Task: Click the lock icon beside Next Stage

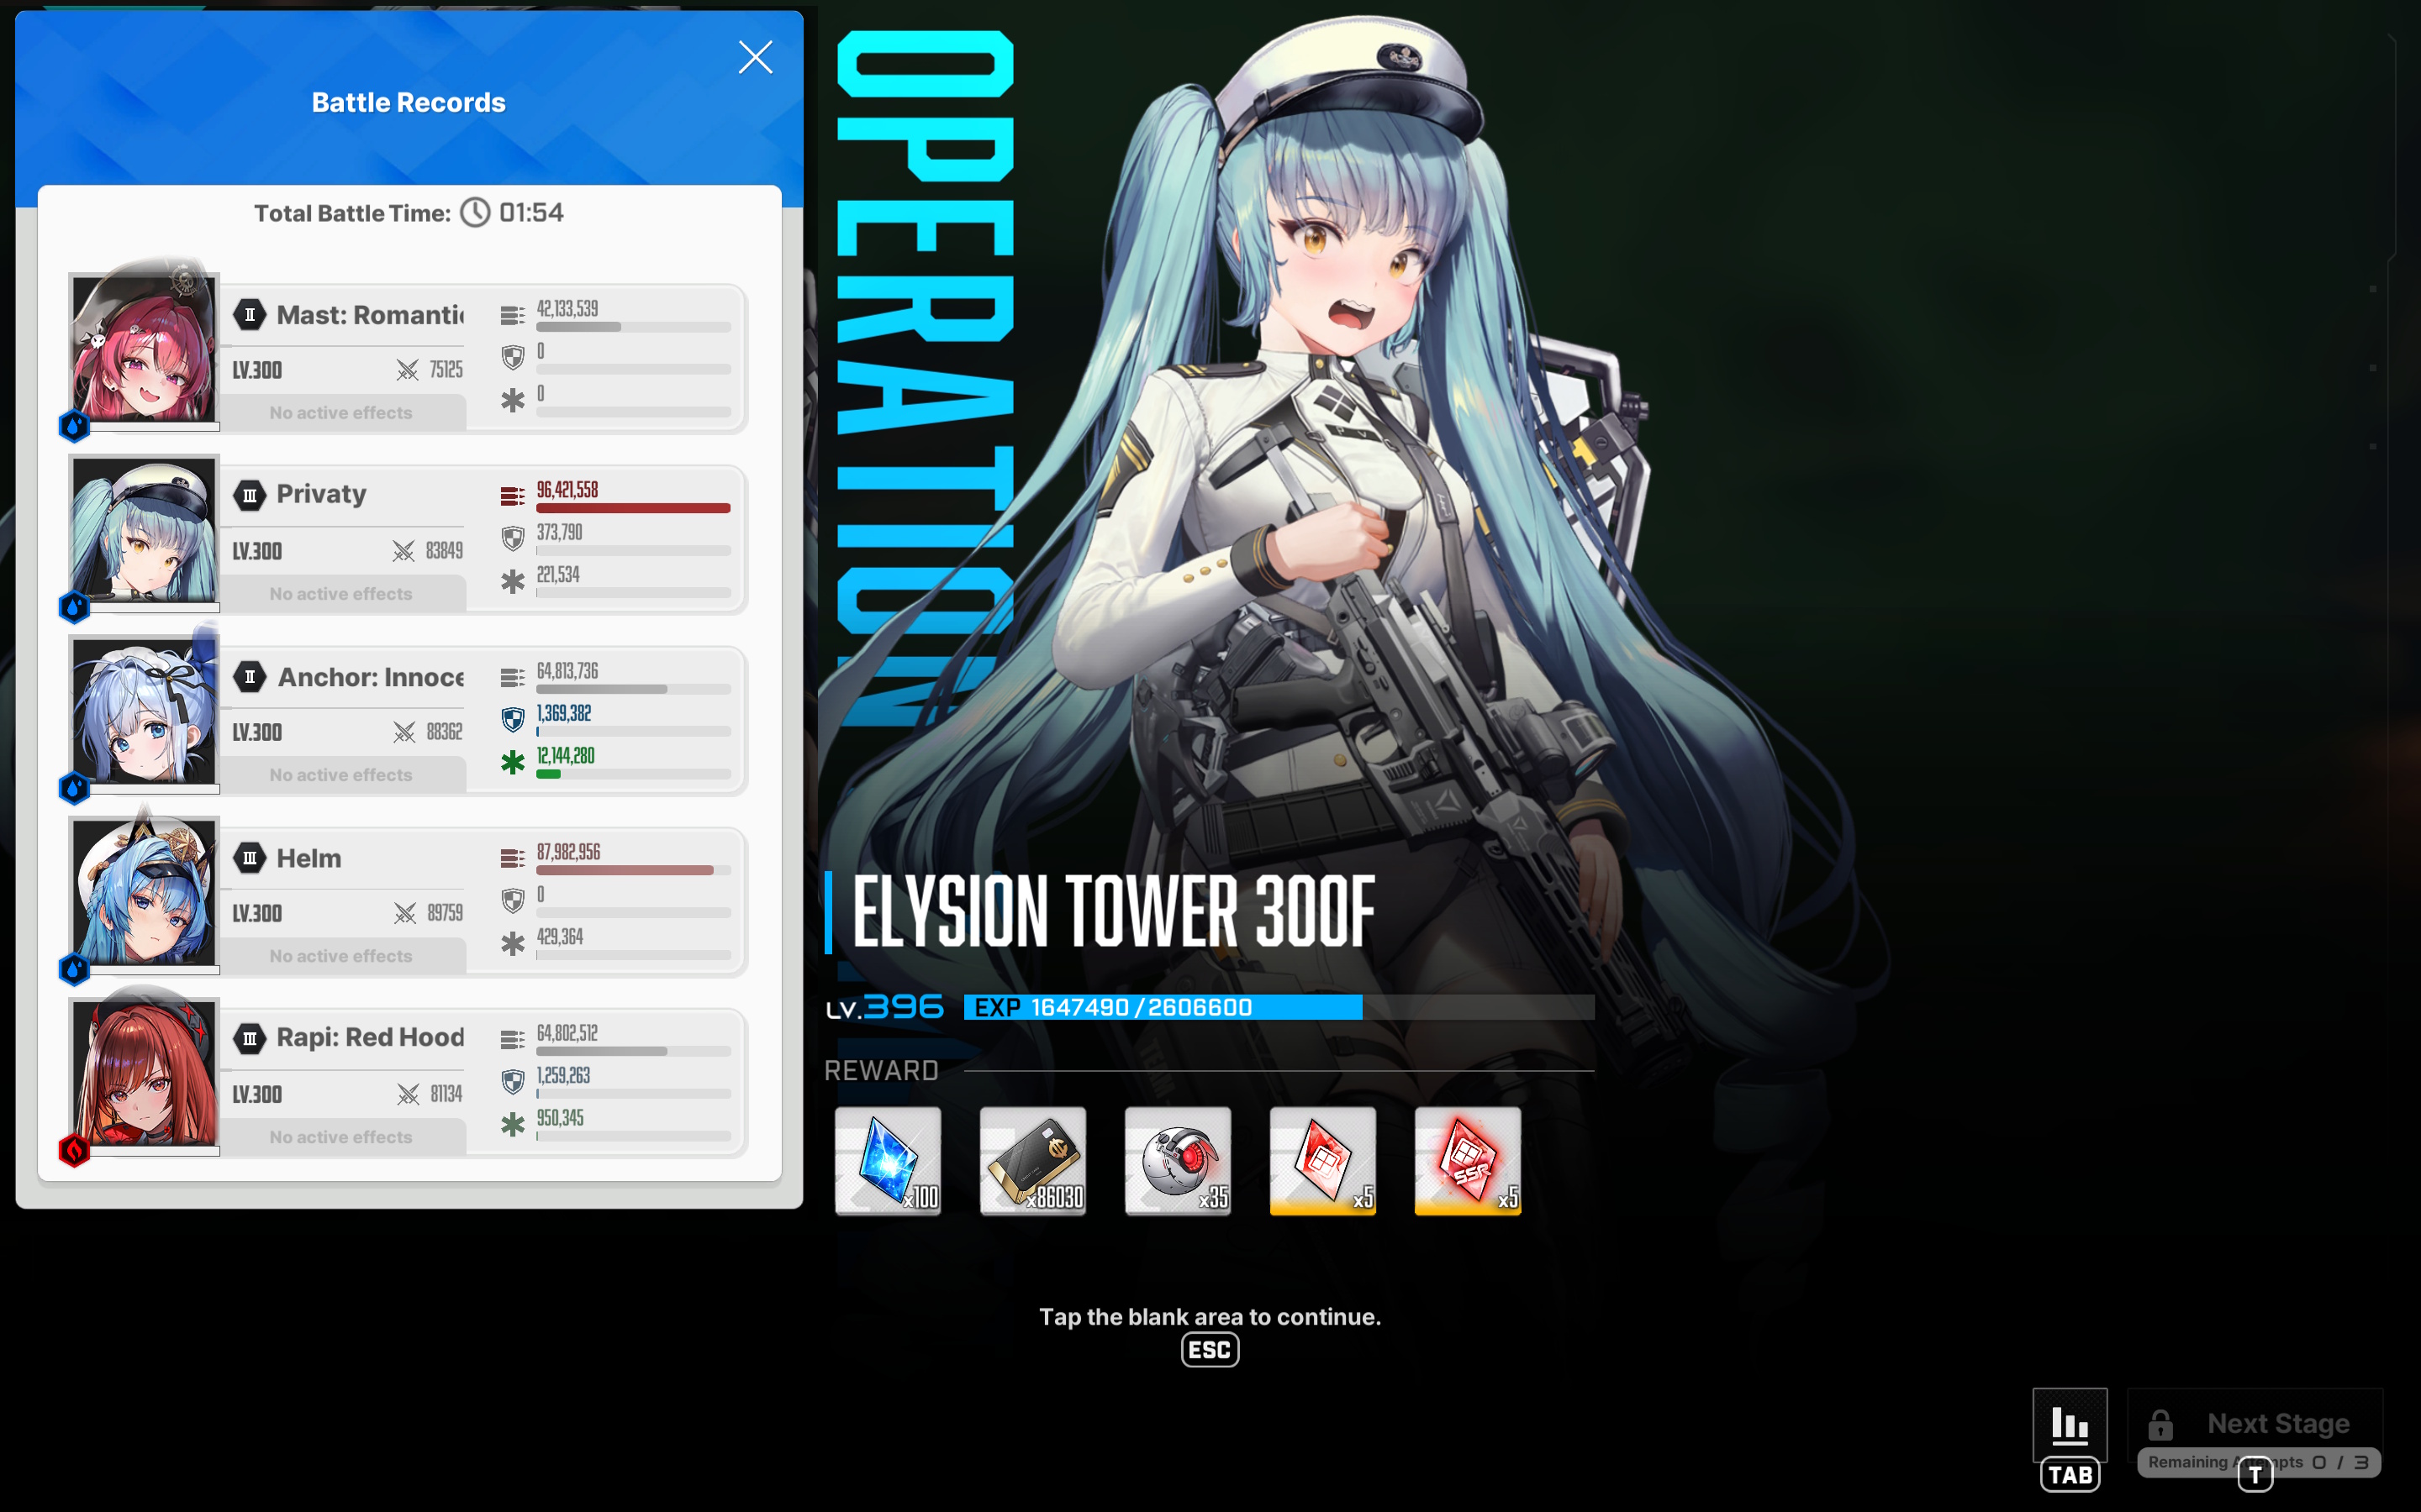Action: pyautogui.click(x=2161, y=1424)
